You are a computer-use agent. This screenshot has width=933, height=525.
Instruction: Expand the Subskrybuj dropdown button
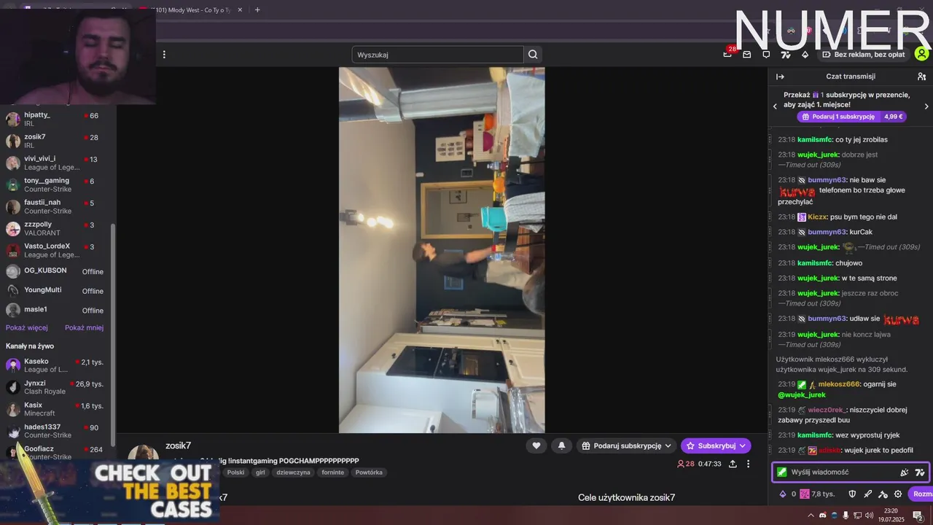716,446
